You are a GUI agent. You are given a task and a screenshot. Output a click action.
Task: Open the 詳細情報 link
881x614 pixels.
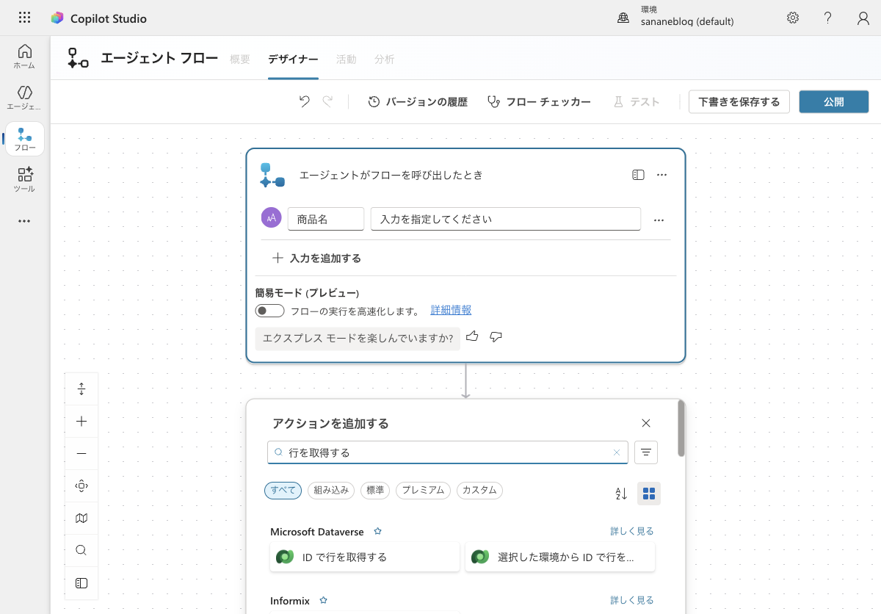click(451, 311)
